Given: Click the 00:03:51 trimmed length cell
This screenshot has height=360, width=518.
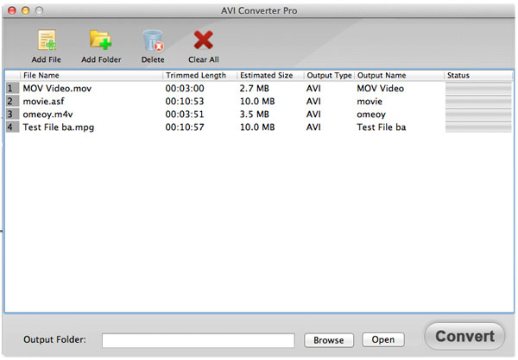Looking at the screenshot, I should (x=185, y=114).
